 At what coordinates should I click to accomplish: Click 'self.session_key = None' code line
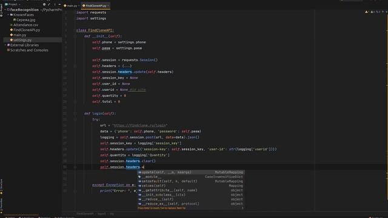[115, 78]
